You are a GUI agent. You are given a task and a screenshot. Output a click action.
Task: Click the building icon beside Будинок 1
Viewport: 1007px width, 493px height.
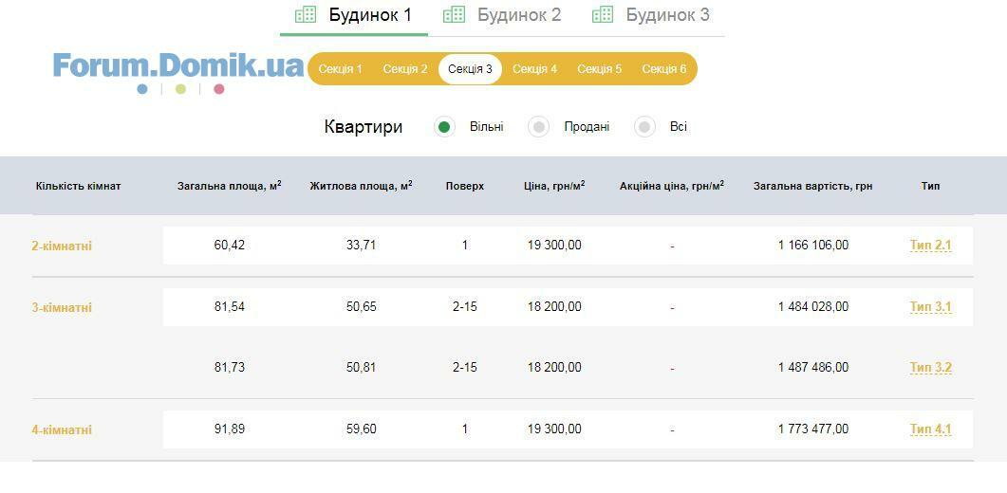pyautogui.click(x=305, y=15)
